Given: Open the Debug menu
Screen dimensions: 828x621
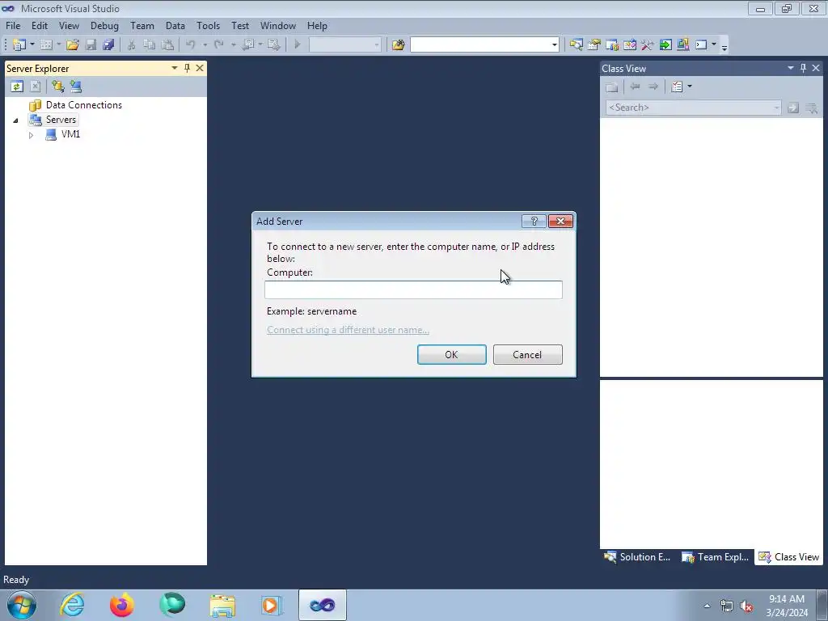Looking at the screenshot, I should [104, 26].
